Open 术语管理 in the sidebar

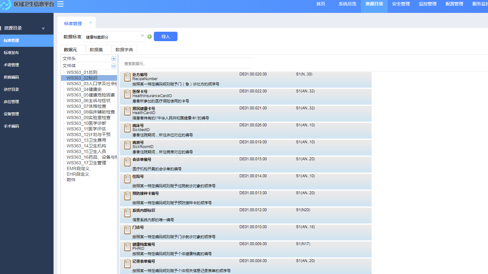27,65
